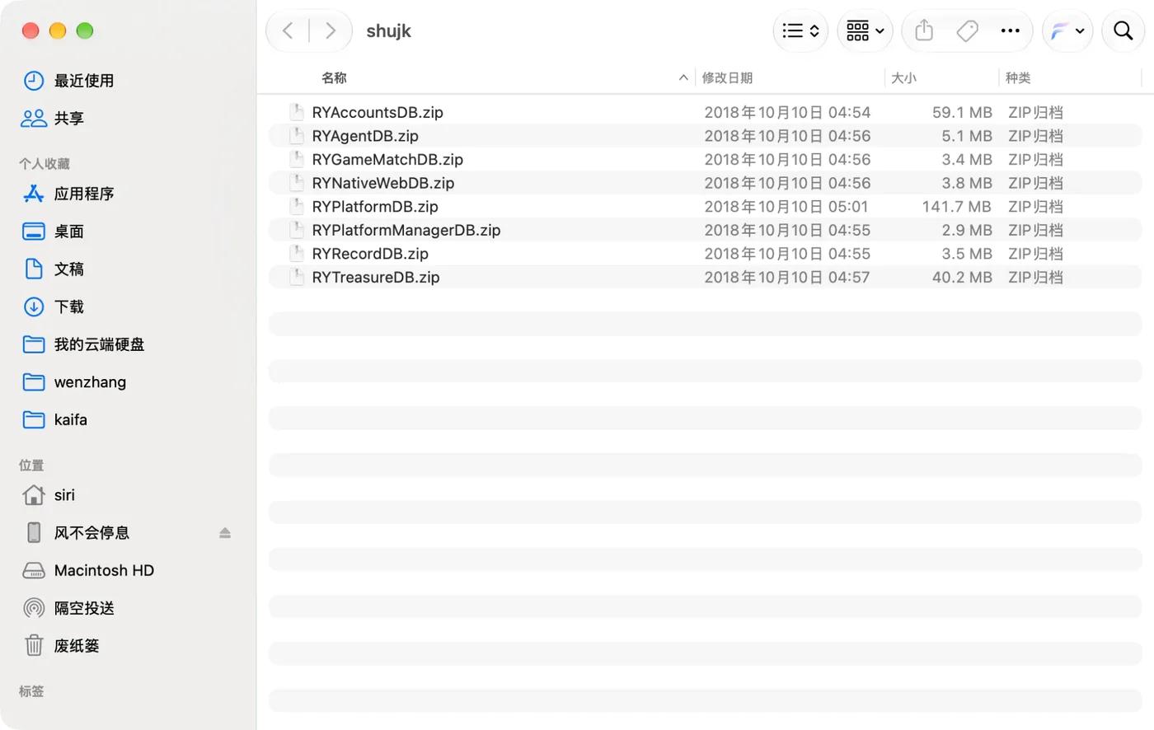Image resolution: width=1154 pixels, height=730 pixels.
Task: Click the Share toolbar icon
Action: coord(924,31)
